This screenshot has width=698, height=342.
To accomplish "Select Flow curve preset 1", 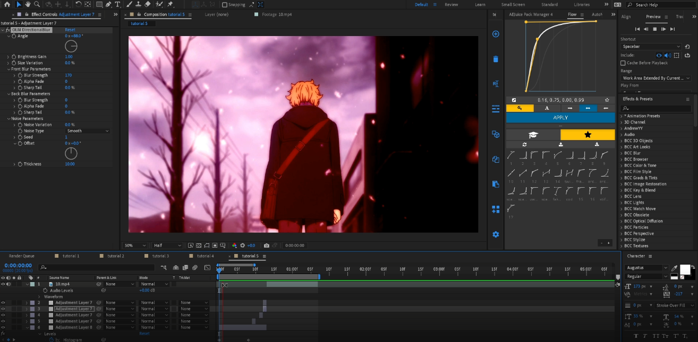I will (x=510, y=155).
